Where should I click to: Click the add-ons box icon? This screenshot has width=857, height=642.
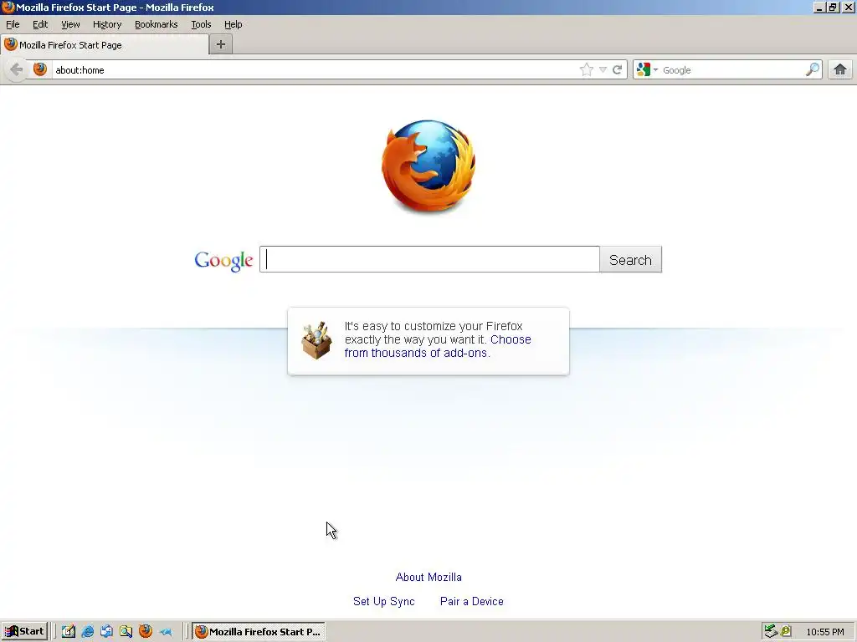click(x=316, y=341)
